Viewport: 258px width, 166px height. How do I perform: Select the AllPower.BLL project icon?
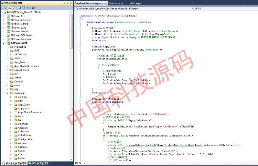[8, 16]
